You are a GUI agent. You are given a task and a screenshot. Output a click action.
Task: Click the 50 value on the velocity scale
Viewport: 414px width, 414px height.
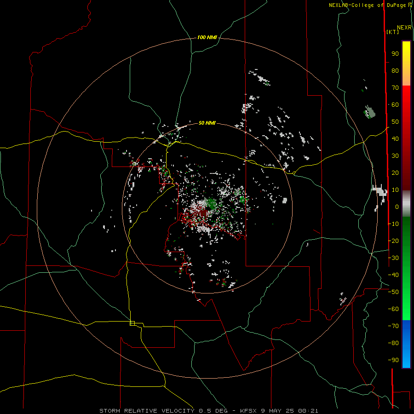pos(395,122)
